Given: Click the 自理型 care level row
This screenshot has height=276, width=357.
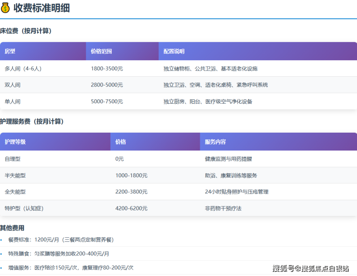Looking at the screenshot, I should point(13,159).
